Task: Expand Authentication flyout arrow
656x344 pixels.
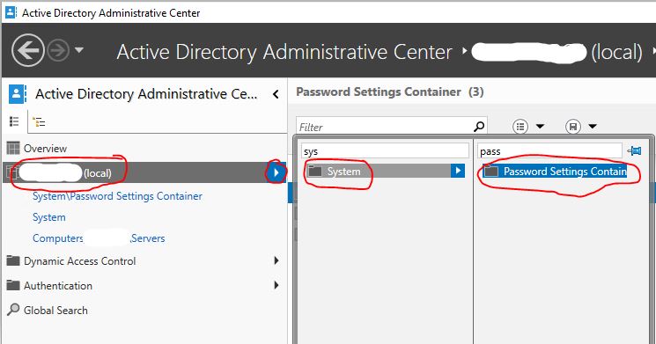Action: point(276,285)
